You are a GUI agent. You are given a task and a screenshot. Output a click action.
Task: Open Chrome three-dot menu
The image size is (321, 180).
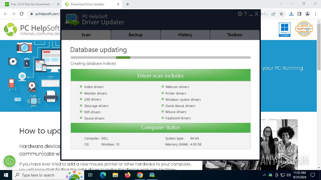click(x=315, y=14)
